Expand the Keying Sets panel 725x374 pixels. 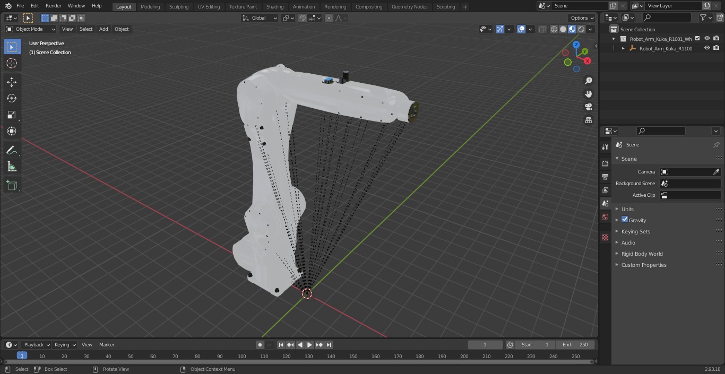coord(635,231)
